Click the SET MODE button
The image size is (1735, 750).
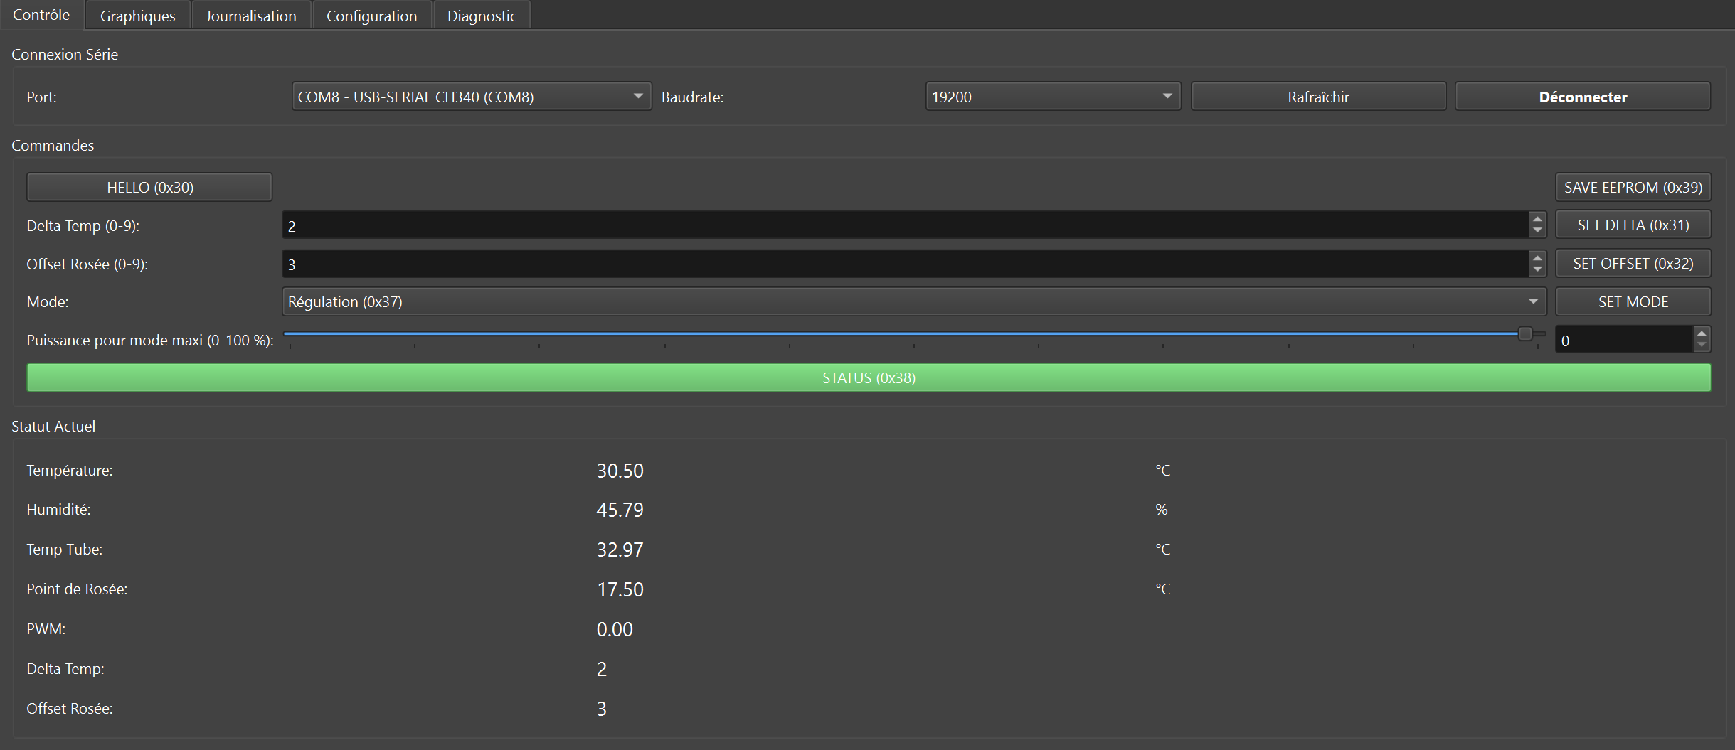[x=1633, y=301]
